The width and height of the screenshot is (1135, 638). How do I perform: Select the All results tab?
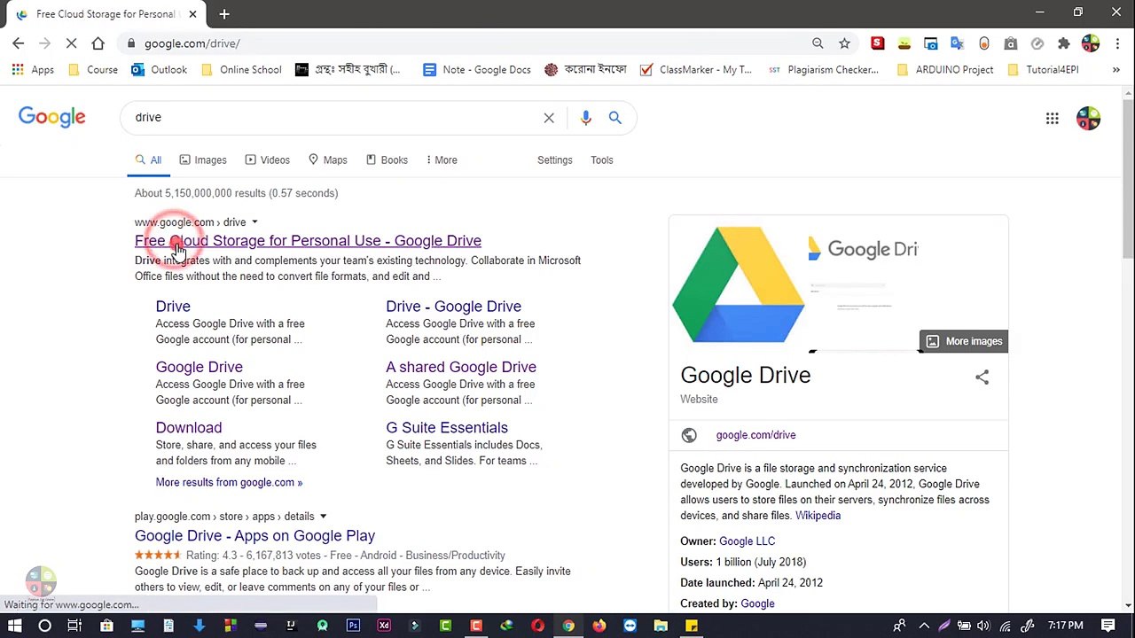point(148,160)
